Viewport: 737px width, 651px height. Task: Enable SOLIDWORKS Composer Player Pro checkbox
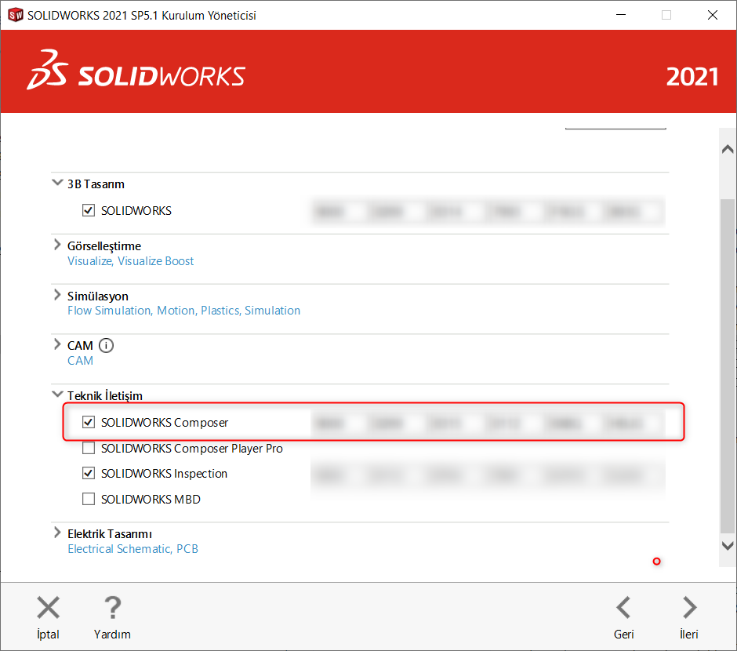pos(89,449)
